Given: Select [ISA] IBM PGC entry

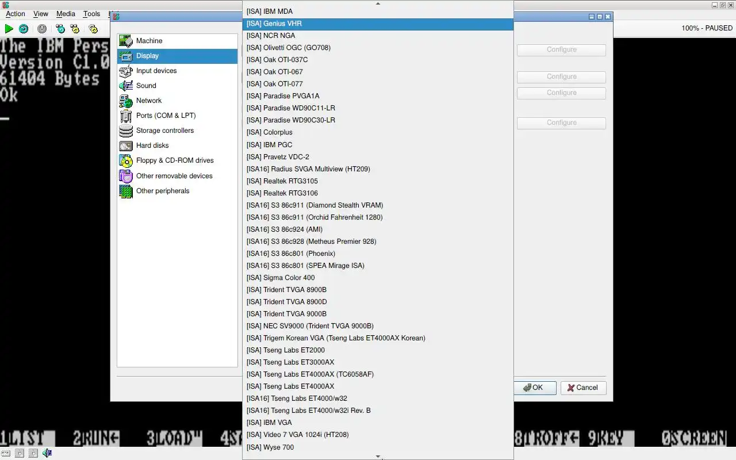Looking at the screenshot, I should pos(378,145).
